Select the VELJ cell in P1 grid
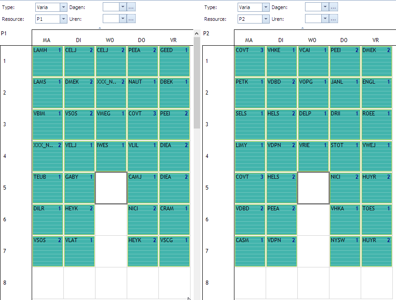396x300 pixels. (x=79, y=156)
